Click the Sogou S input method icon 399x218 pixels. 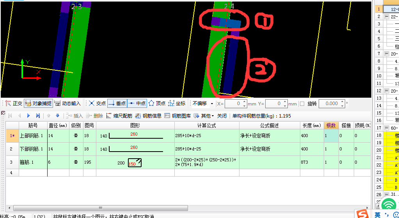tap(362, 214)
